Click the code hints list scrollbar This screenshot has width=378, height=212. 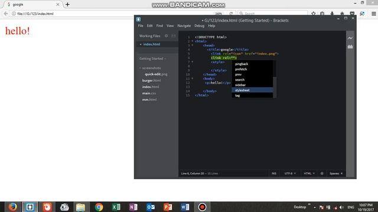click(x=275, y=88)
